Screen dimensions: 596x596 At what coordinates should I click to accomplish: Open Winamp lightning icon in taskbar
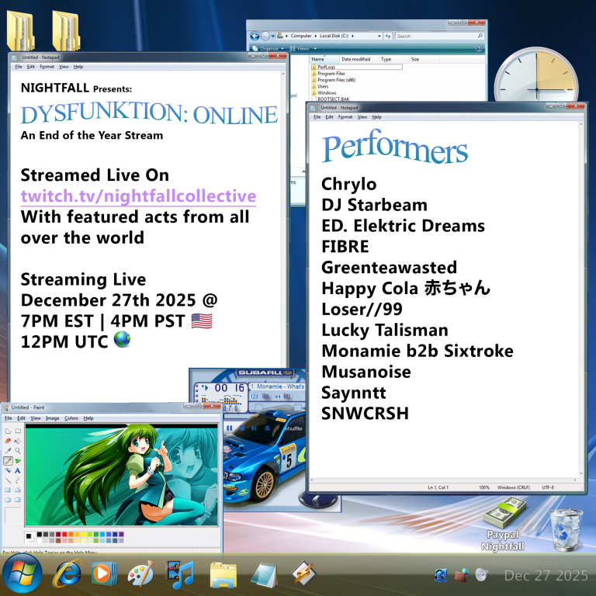click(x=303, y=573)
